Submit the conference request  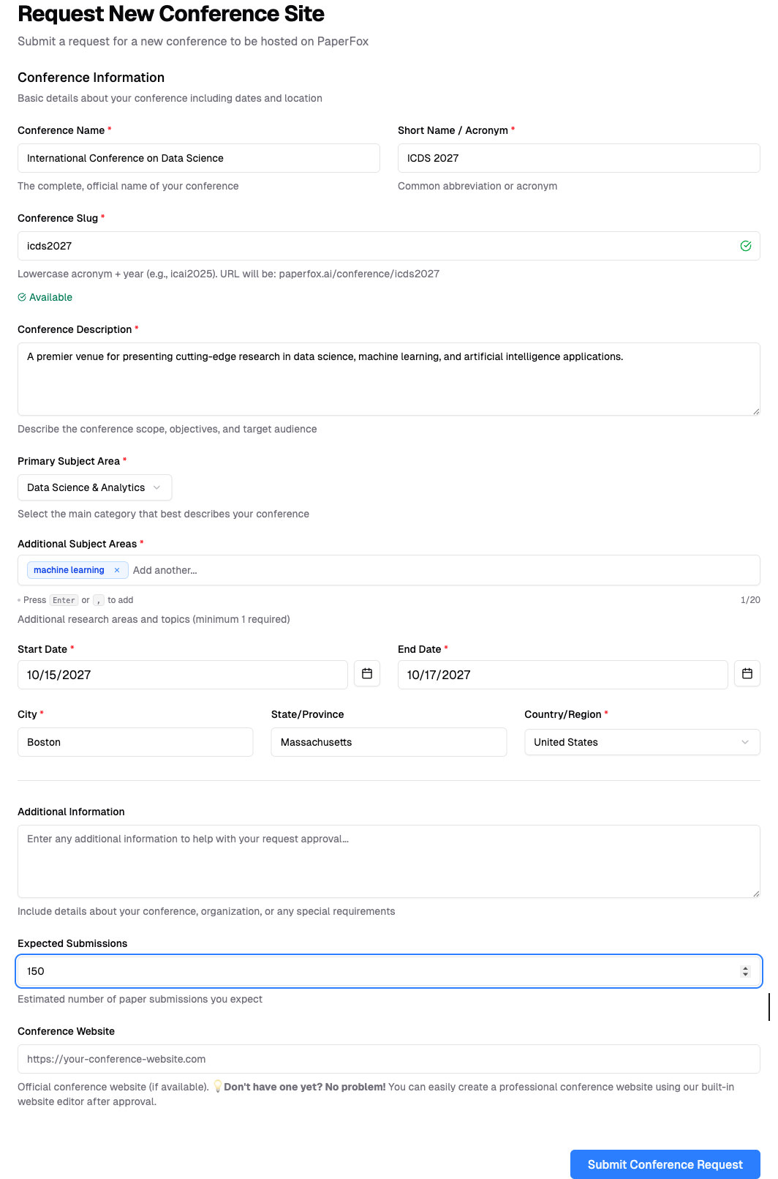point(665,1164)
